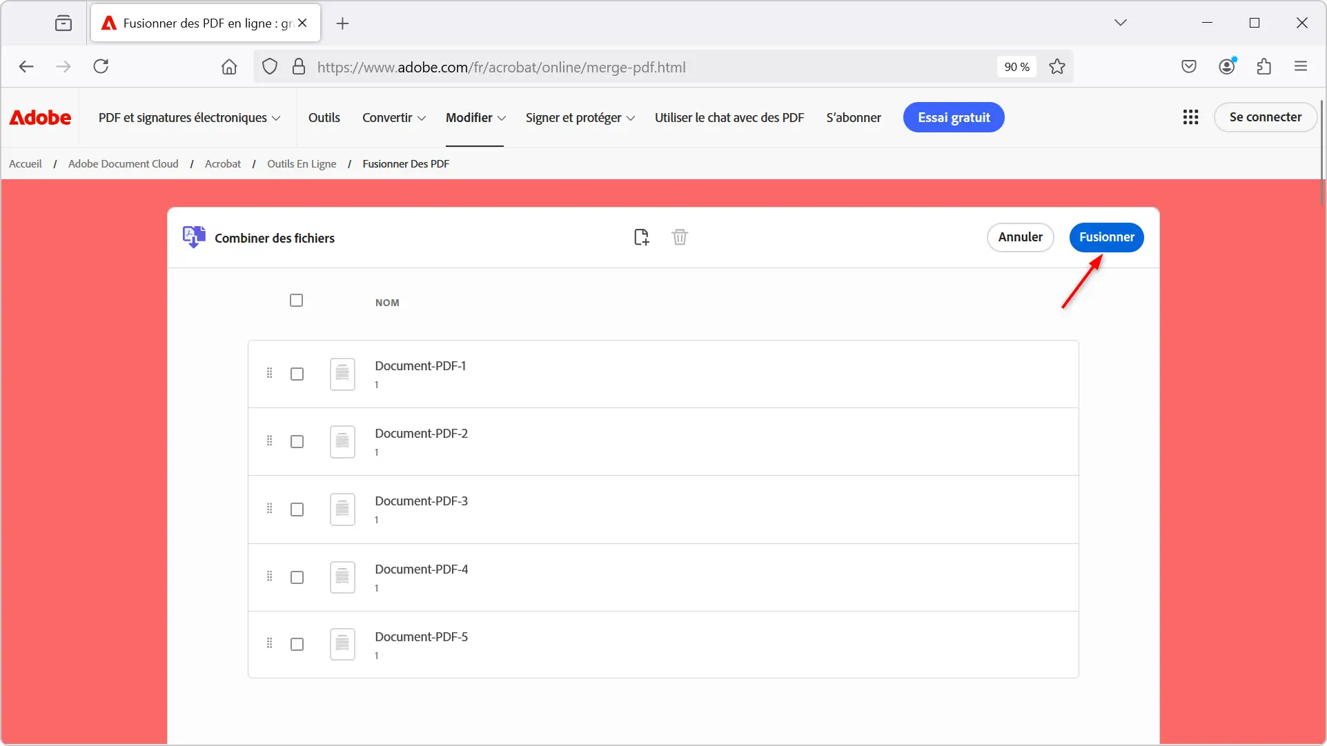The width and height of the screenshot is (1327, 746).
Task: Click the Document-PDF-1 page thumbnail
Action: click(342, 374)
